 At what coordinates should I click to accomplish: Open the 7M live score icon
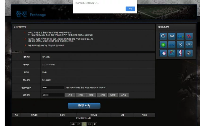coord(172,36)
